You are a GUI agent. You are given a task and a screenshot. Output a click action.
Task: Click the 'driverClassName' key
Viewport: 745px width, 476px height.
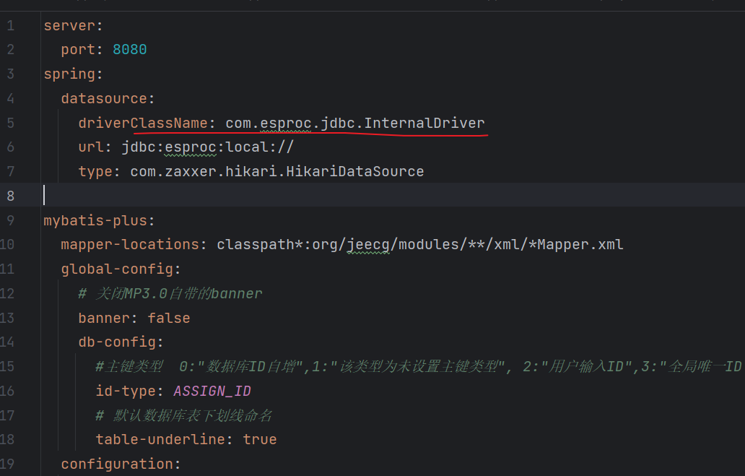tap(143, 123)
